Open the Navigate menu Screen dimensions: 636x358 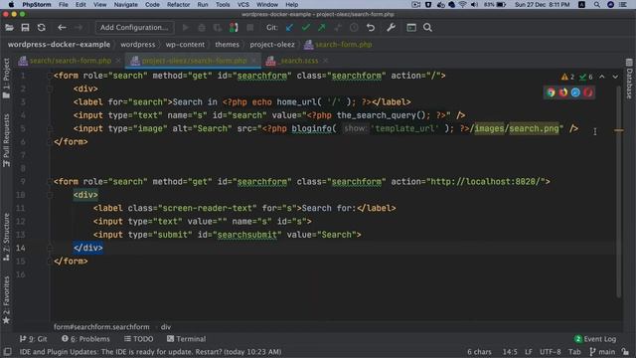pyautogui.click(x=126, y=4)
